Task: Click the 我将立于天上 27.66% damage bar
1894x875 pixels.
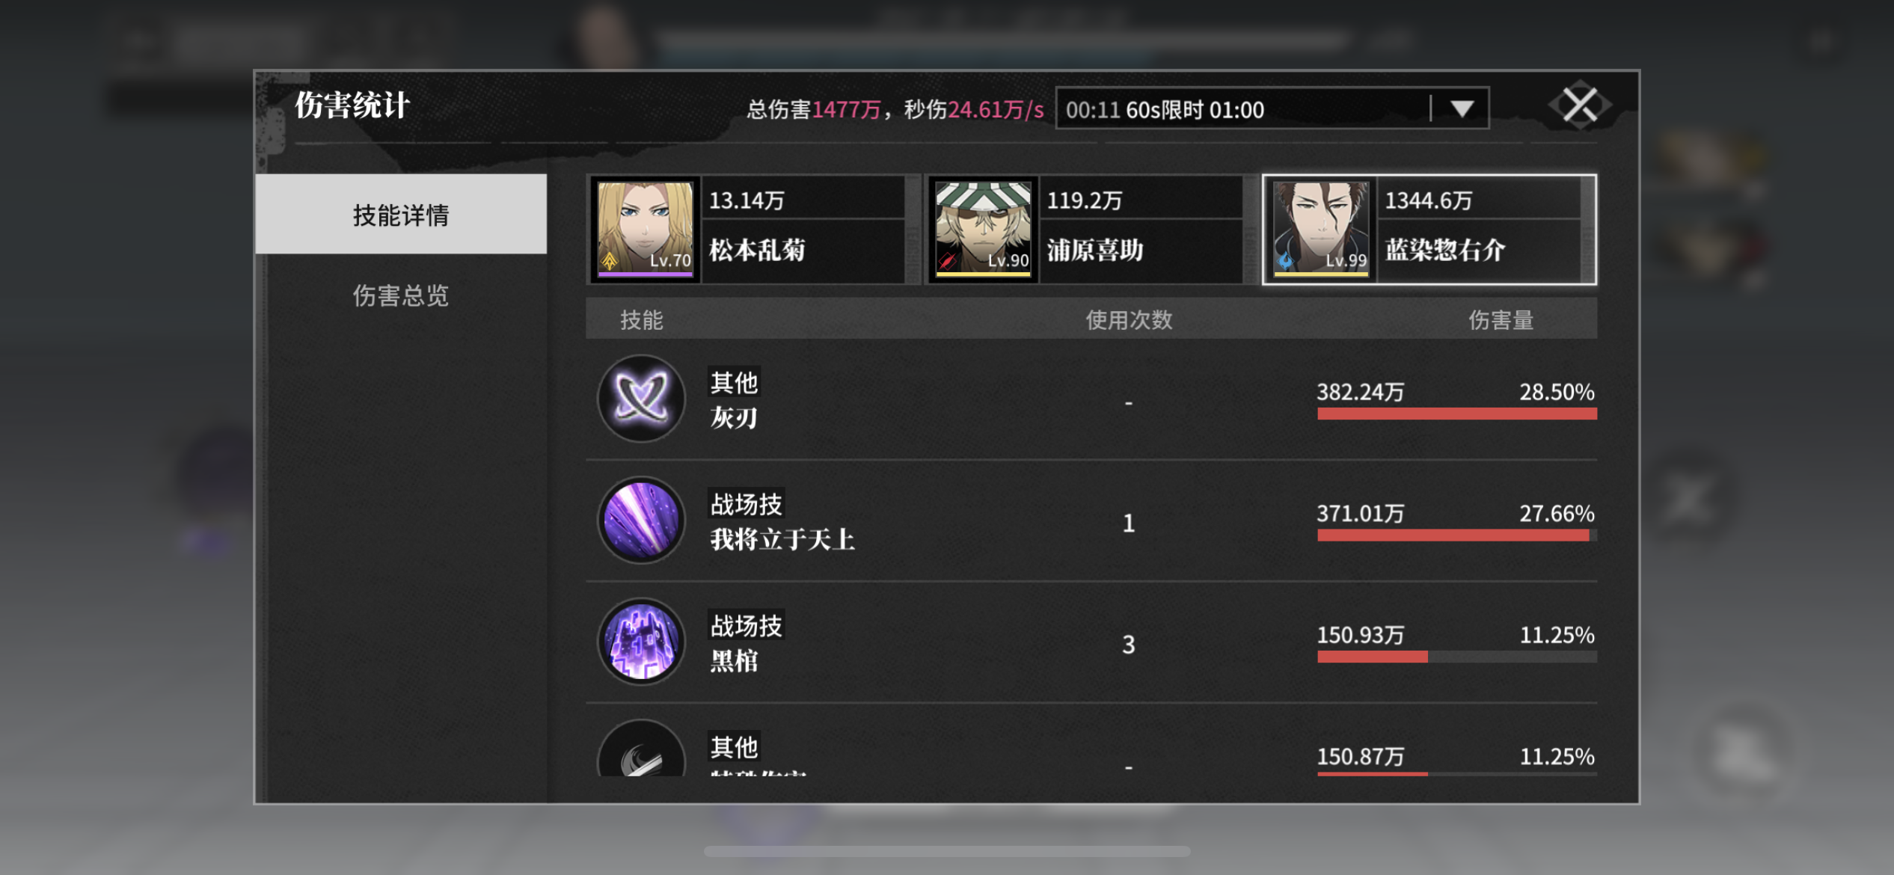Action: coord(1456,535)
